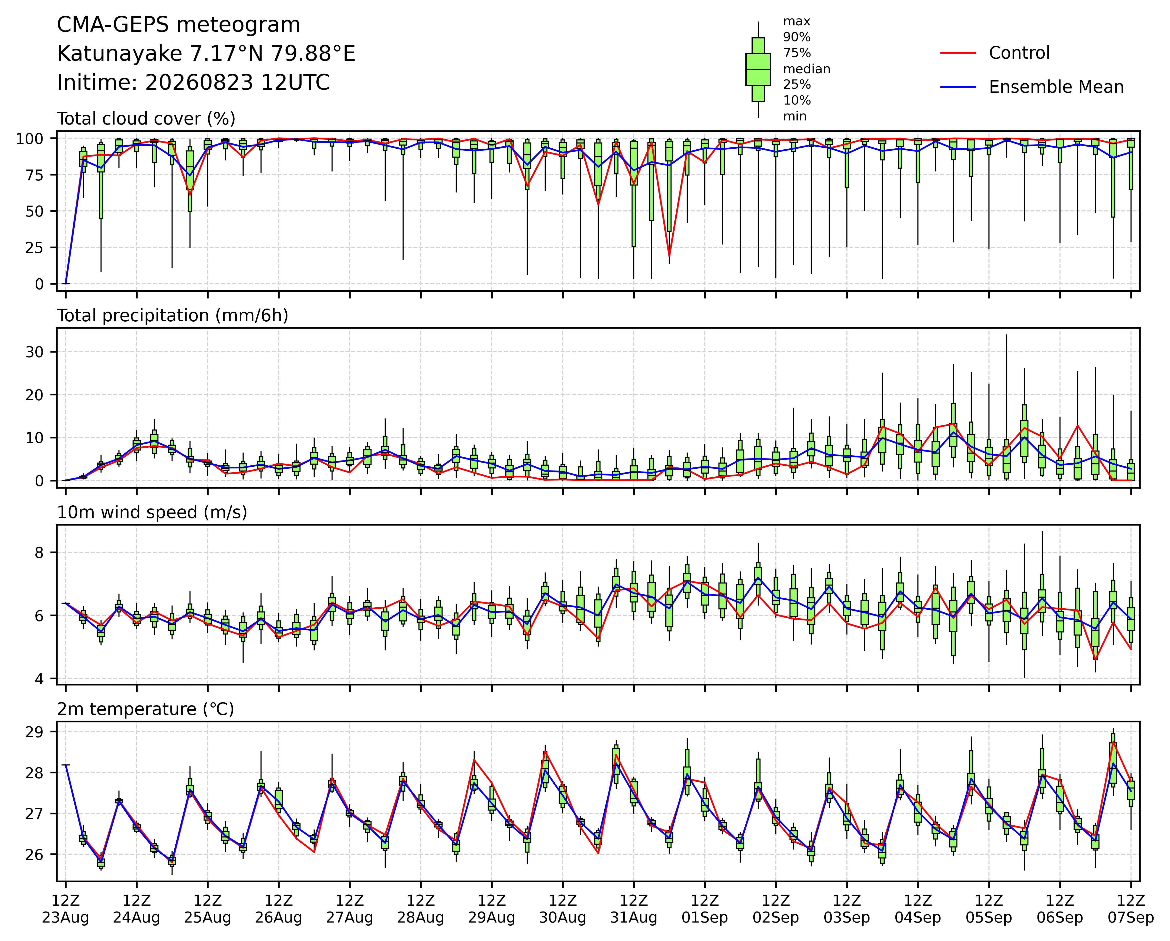Click the max label in boxplot legend

797,22
